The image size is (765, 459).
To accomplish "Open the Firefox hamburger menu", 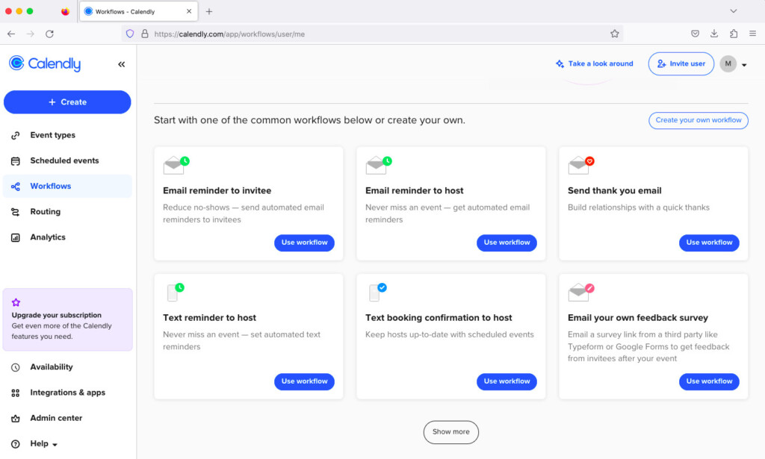I will pyautogui.click(x=752, y=34).
